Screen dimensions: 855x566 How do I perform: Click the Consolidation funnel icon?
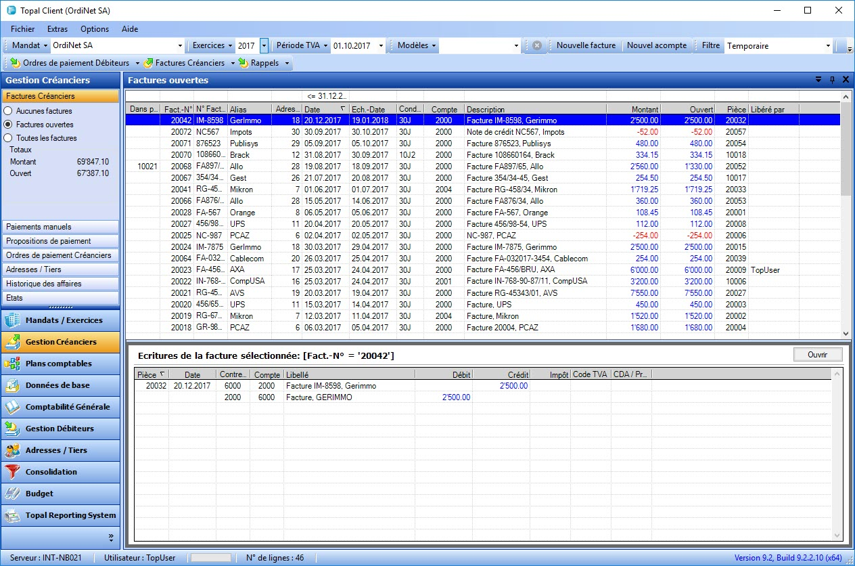(x=12, y=472)
